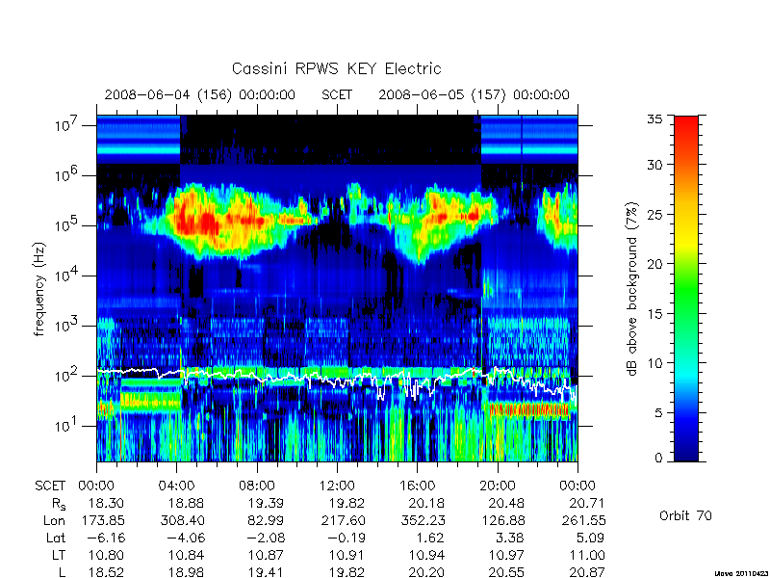
Task: Click the '15' color bar tick label
Action: coord(654,314)
